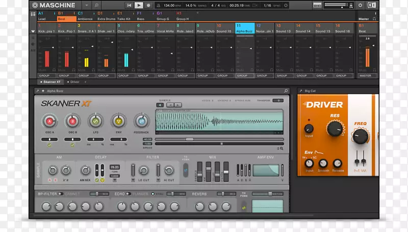This screenshot has width=408, height=232.
Task: Click the search icon in Alpha Buzz header
Action: pyautogui.click(x=287, y=91)
